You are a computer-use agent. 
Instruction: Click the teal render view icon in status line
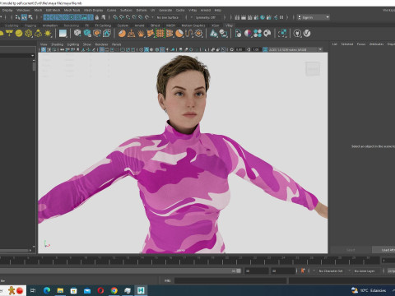tap(263, 17)
